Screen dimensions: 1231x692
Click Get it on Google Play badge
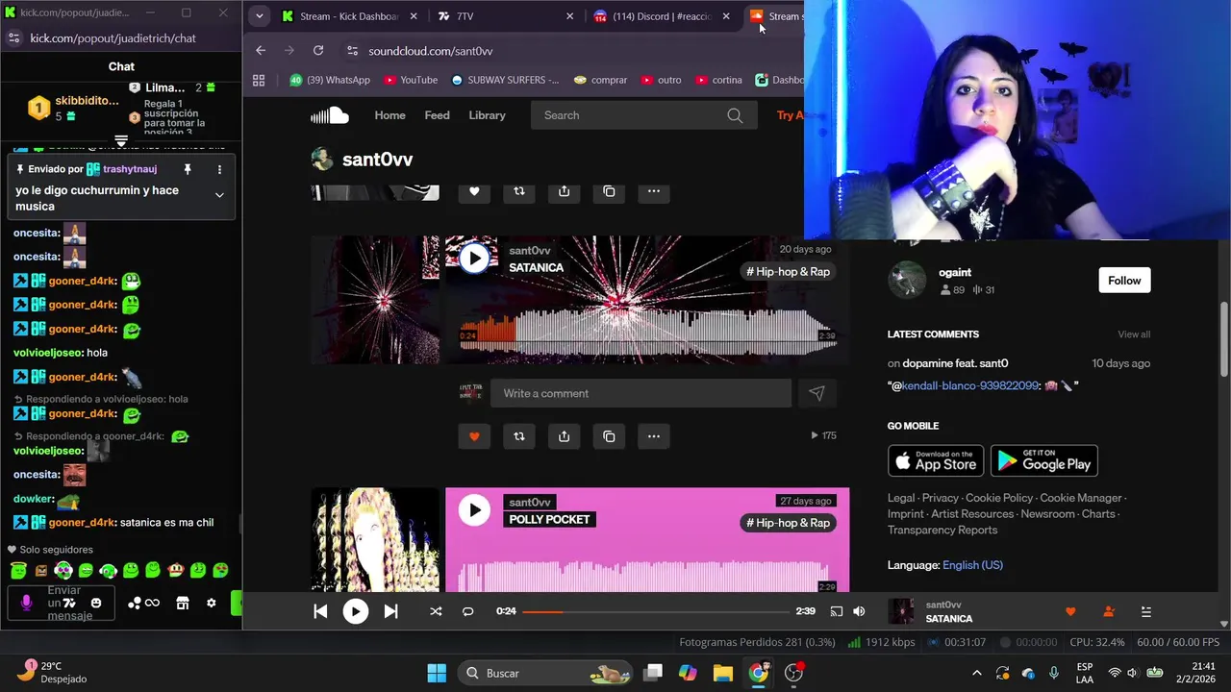click(1044, 460)
